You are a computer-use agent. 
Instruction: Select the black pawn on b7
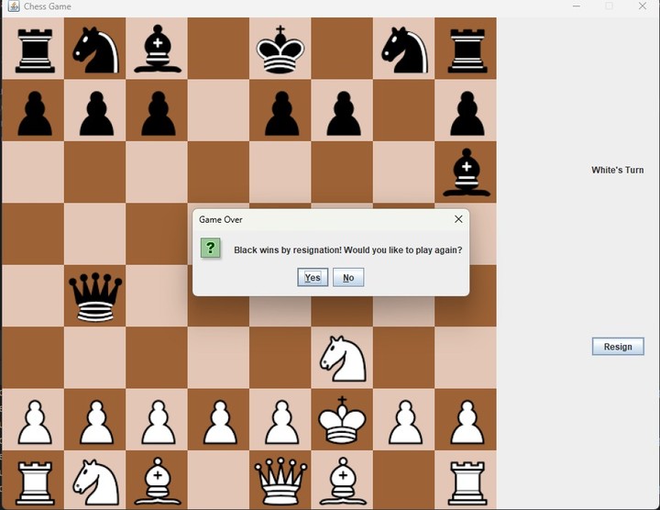96,114
